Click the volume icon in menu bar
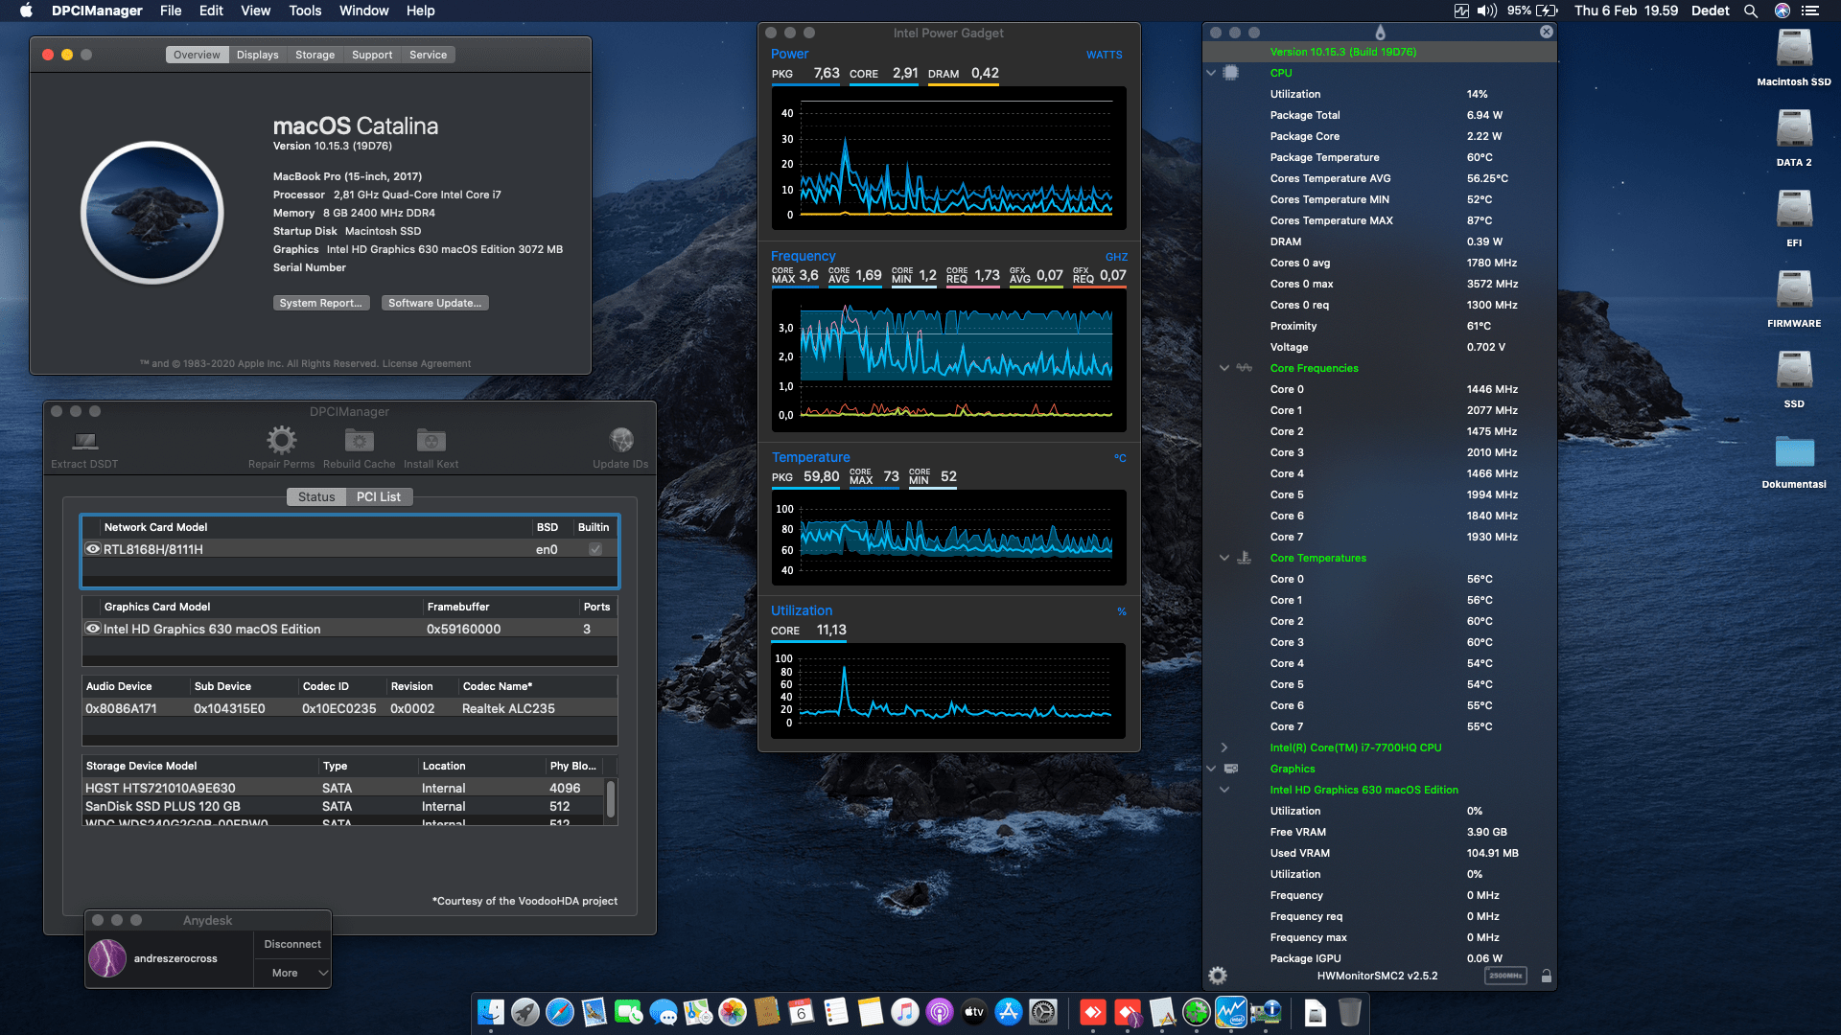This screenshot has width=1841, height=1035. 1487,11
